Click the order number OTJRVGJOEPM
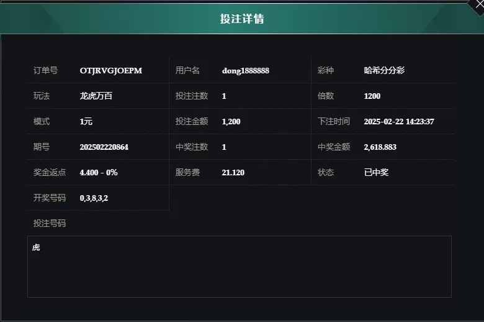Image resolution: width=484 pixels, height=322 pixels. click(x=111, y=70)
